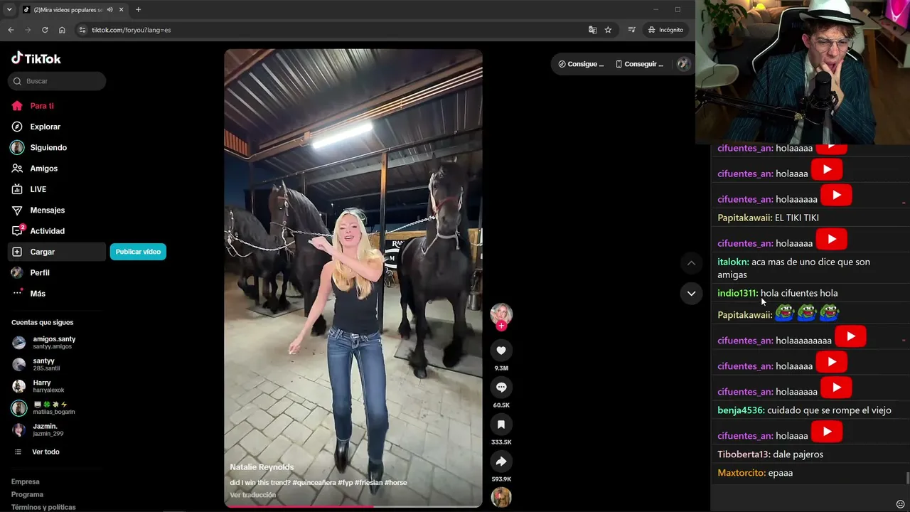Image resolution: width=910 pixels, height=512 pixels.
Task: Click the Consigue coins button
Action: coord(581,64)
